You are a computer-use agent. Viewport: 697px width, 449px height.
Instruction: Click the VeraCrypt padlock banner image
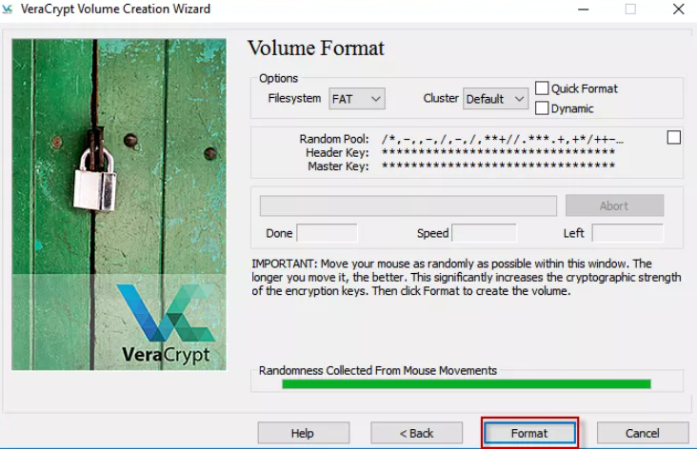[119, 205]
